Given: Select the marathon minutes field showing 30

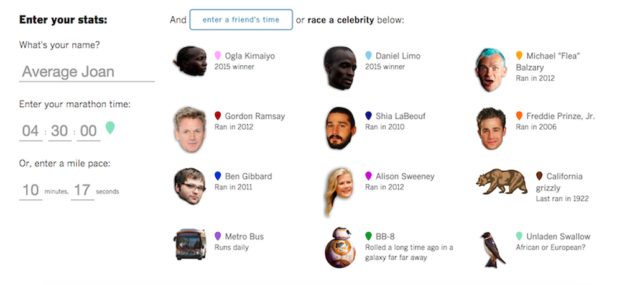Looking at the screenshot, I should pos(60,131).
